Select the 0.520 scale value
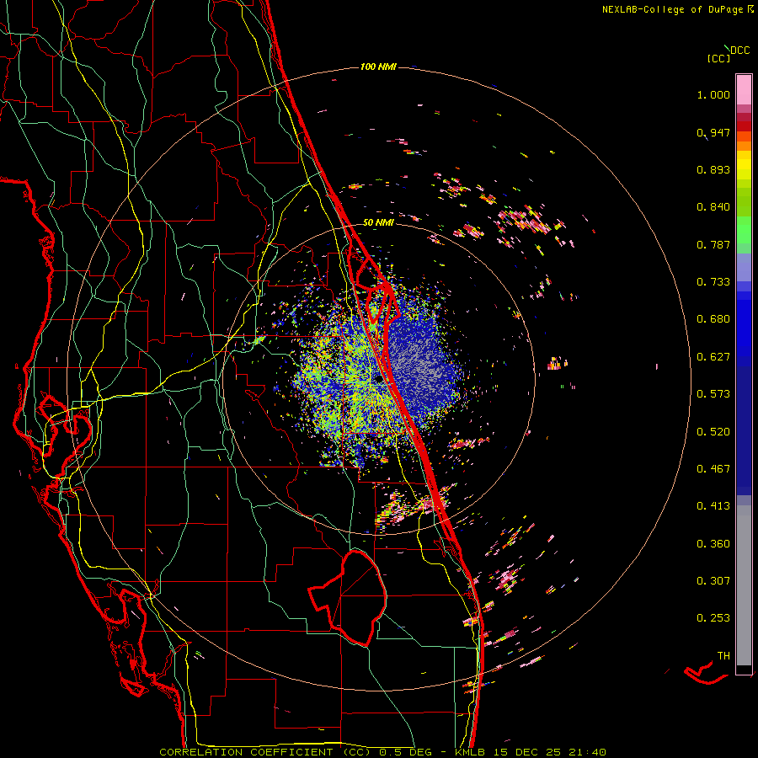The width and height of the screenshot is (758, 758). tap(713, 432)
